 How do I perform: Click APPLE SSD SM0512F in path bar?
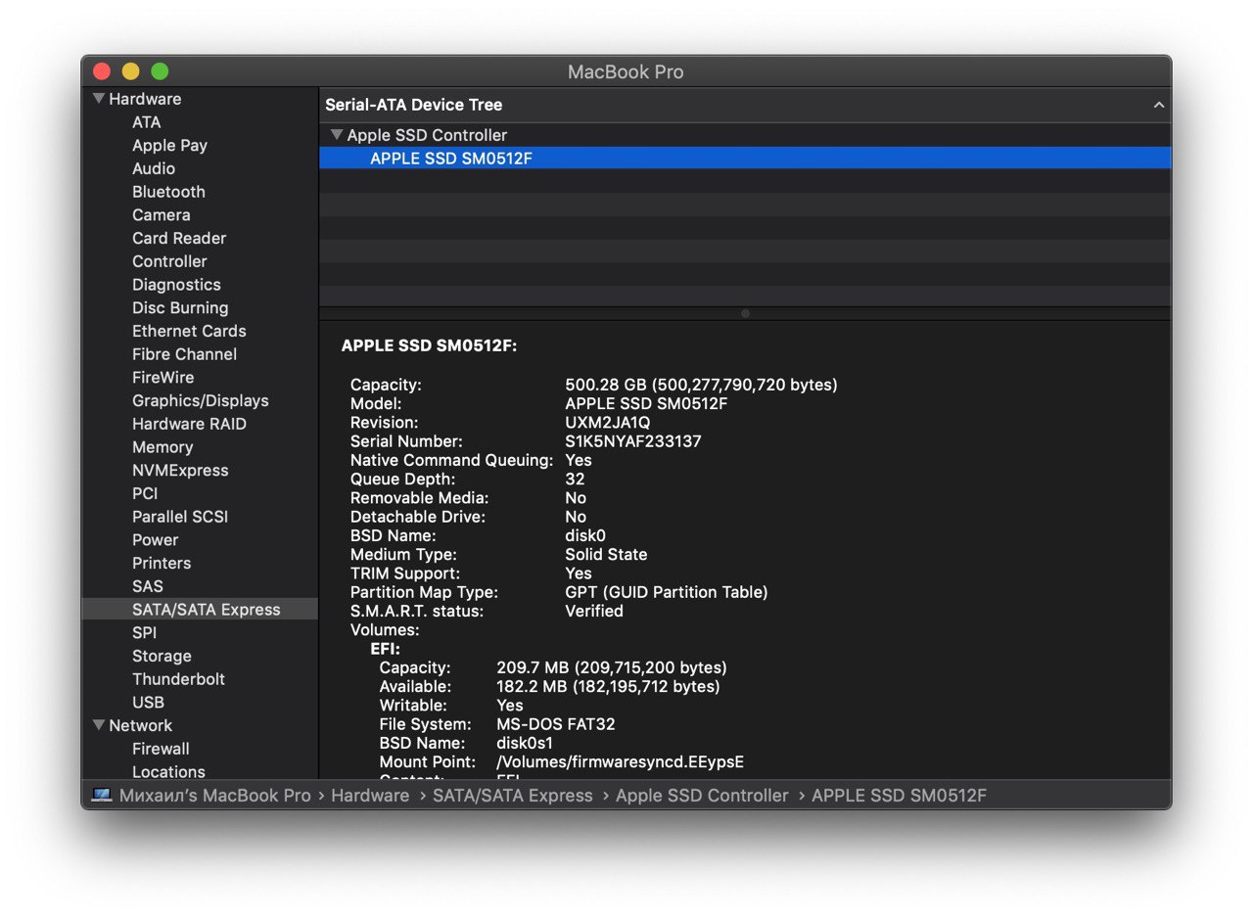(899, 796)
